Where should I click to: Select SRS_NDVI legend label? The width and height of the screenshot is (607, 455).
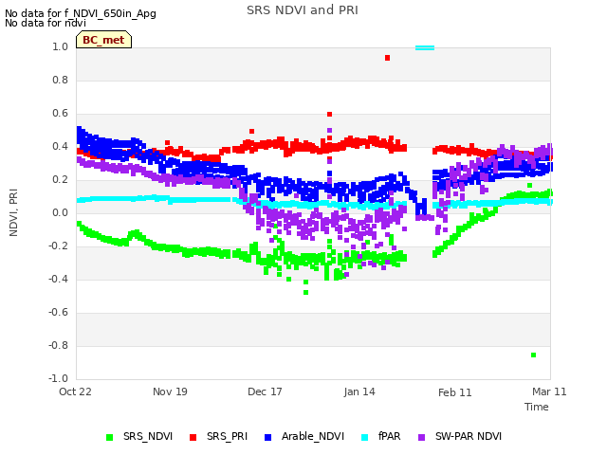coord(148,436)
